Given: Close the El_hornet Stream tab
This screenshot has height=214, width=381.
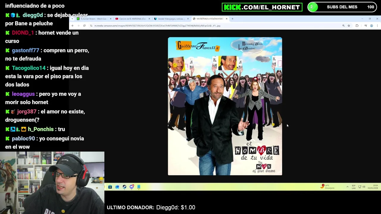Looking at the screenshot, I should coord(110,19).
